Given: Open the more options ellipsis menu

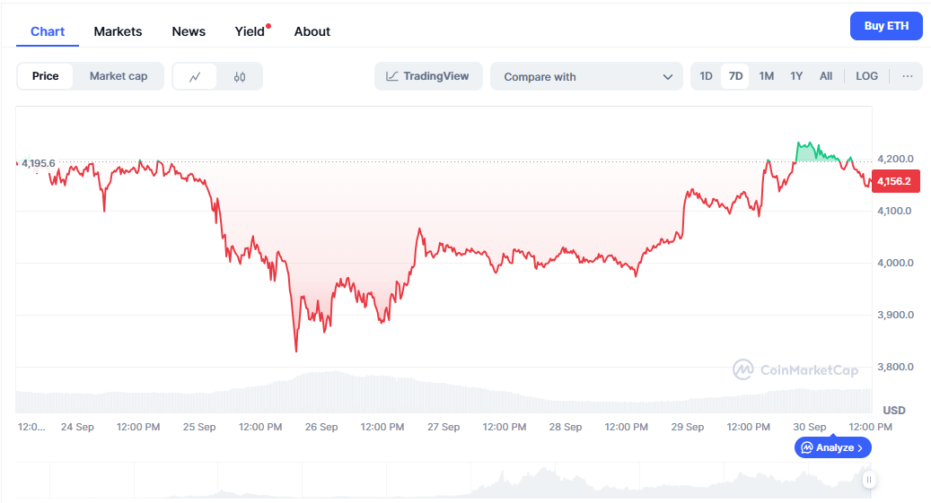Looking at the screenshot, I should tap(907, 76).
